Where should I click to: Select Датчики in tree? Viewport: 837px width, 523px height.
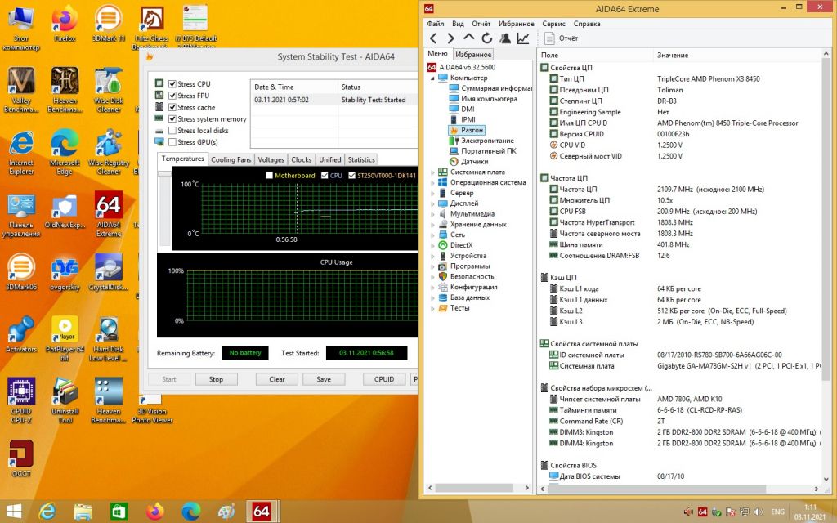(474, 161)
